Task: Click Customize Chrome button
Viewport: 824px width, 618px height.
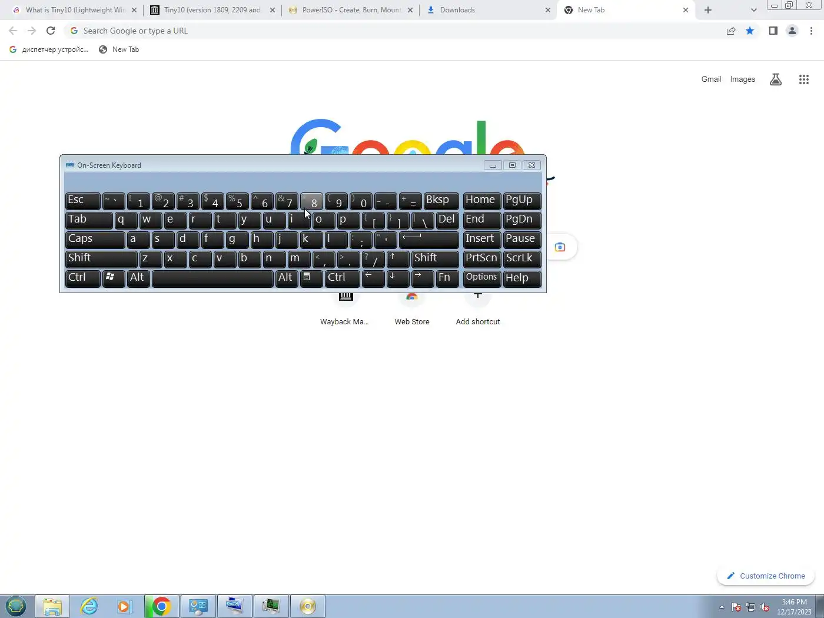Action: (766, 576)
